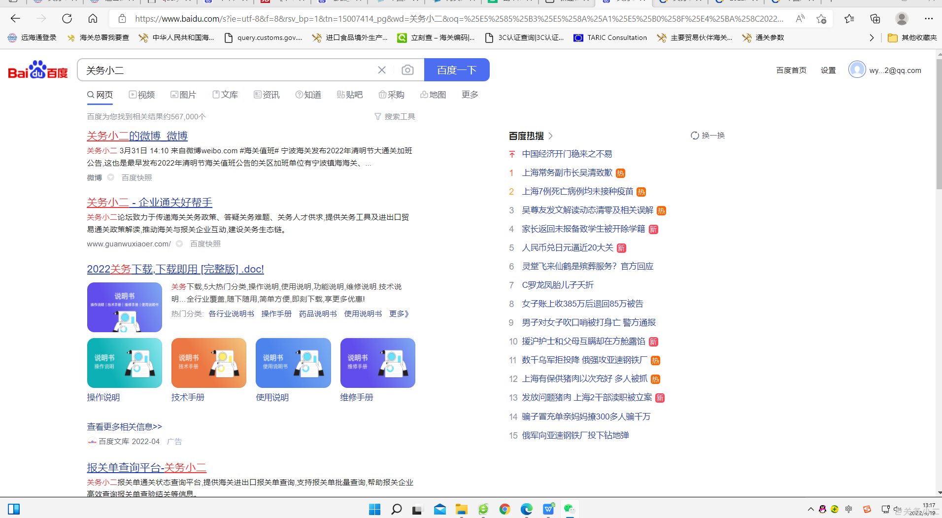Open the 维修手册 thumbnail card

pyautogui.click(x=378, y=363)
